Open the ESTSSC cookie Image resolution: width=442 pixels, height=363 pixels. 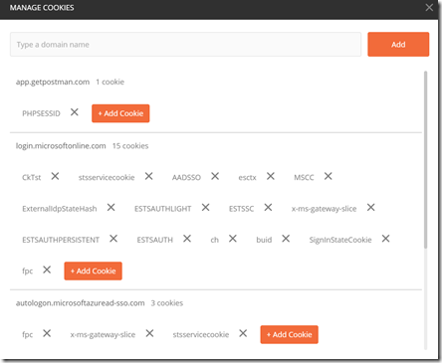[241, 209]
